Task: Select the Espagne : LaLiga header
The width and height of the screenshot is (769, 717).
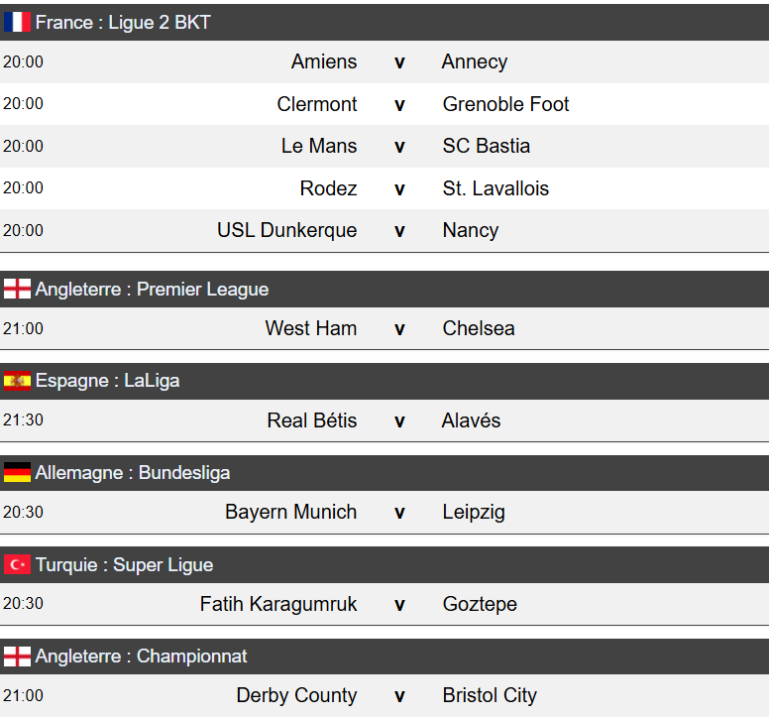Action: tap(107, 381)
